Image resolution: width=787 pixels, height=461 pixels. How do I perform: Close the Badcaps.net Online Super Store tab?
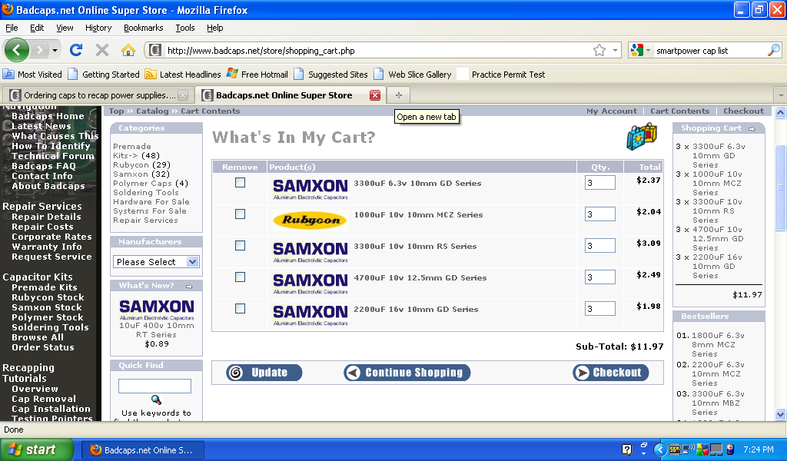point(375,95)
